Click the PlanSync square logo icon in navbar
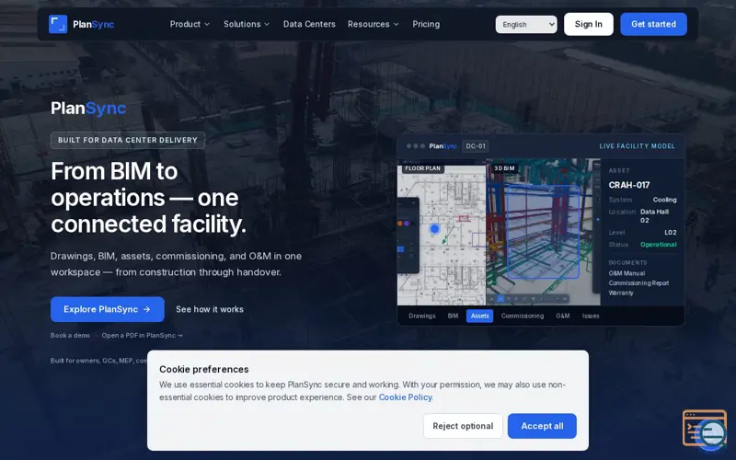736x460 pixels. click(x=58, y=24)
